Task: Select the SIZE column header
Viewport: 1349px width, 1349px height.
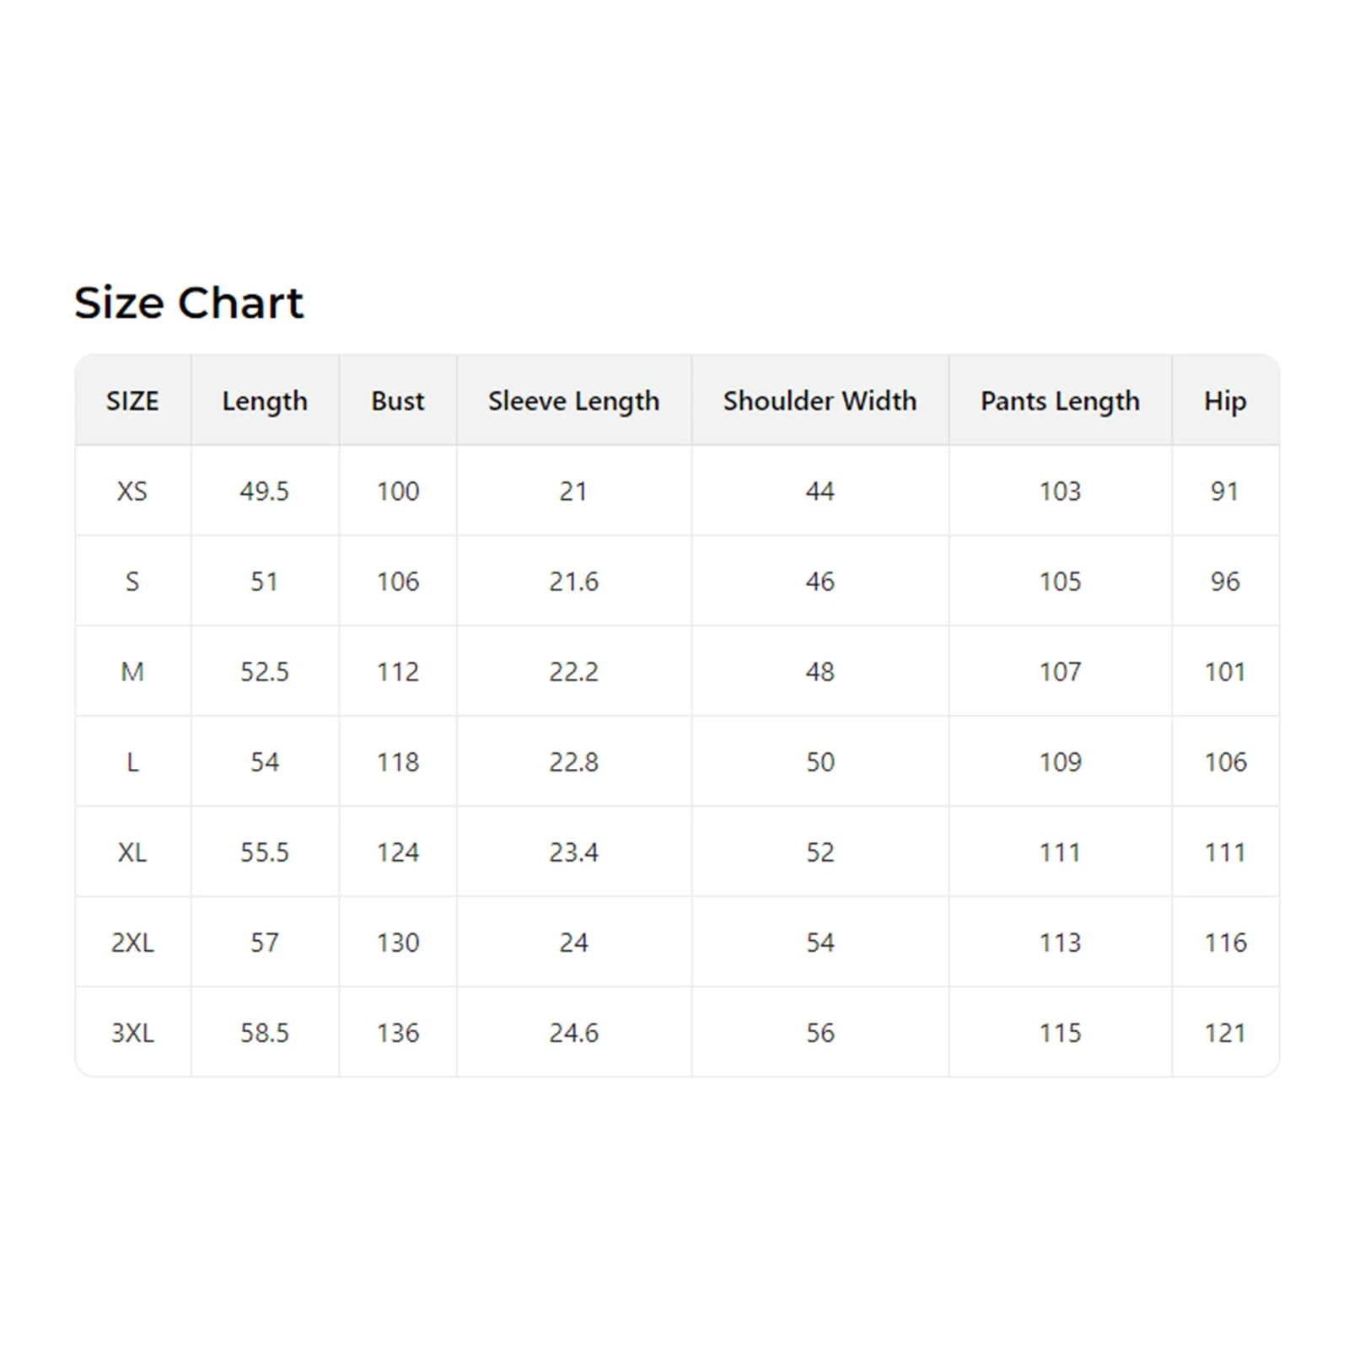Action: 132,400
